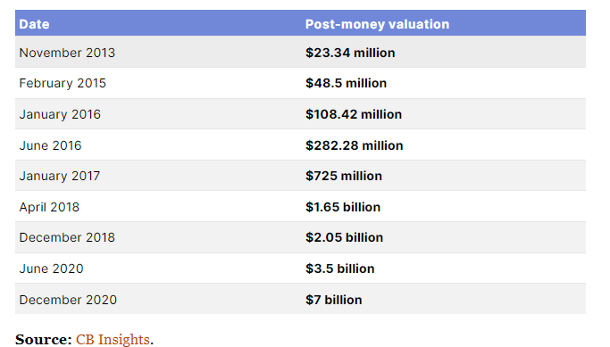Click the Post-money valuation column header
The width and height of the screenshot is (610, 347).
pyautogui.click(x=377, y=24)
